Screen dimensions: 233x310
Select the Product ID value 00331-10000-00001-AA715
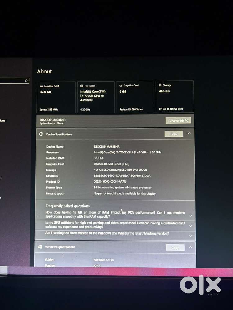[x=110, y=181]
